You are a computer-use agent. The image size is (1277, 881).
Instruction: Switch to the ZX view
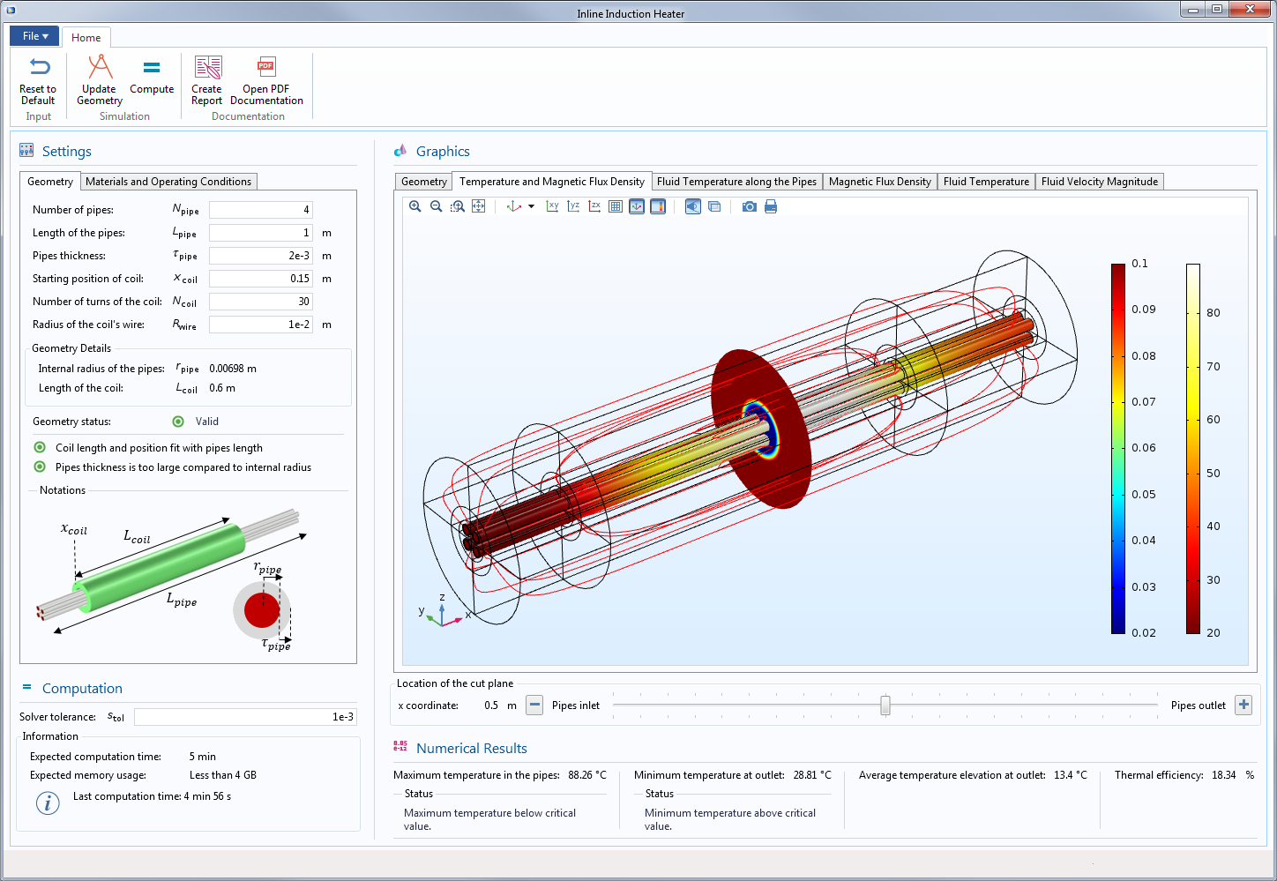pyautogui.click(x=594, y=206)
